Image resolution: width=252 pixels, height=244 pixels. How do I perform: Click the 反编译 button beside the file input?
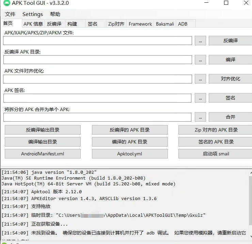point(230,41)
